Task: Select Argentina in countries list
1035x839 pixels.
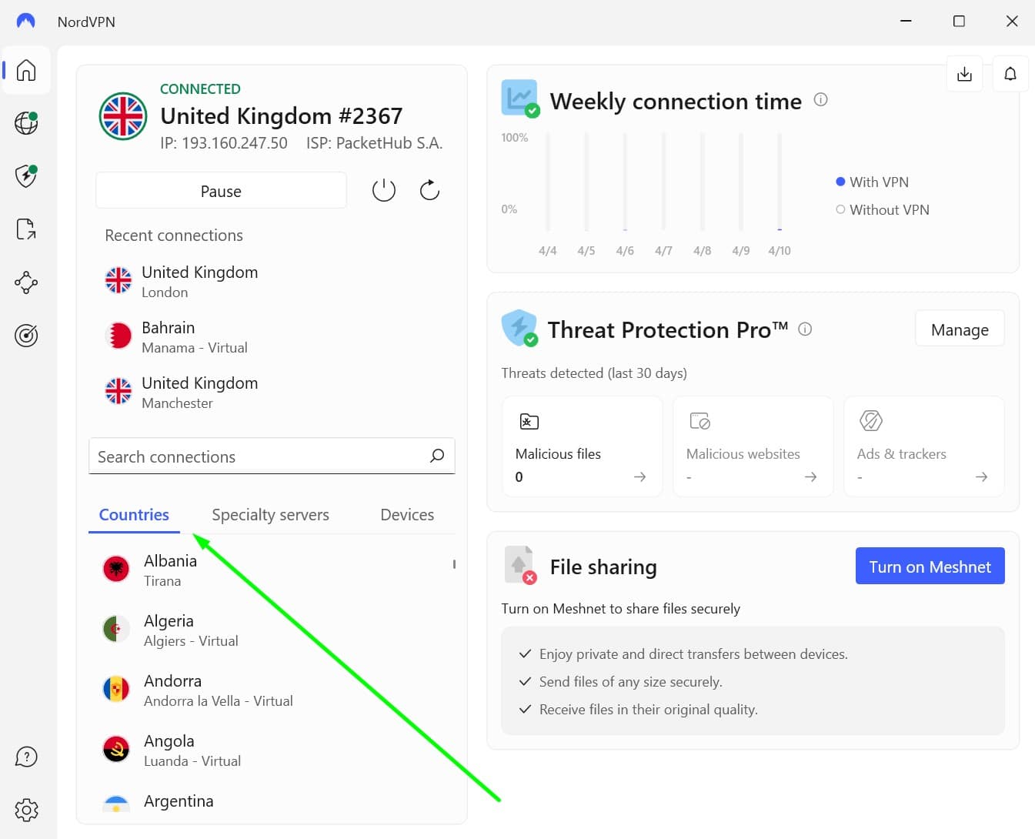Action: pyautogui.click(x=272, y=802)
